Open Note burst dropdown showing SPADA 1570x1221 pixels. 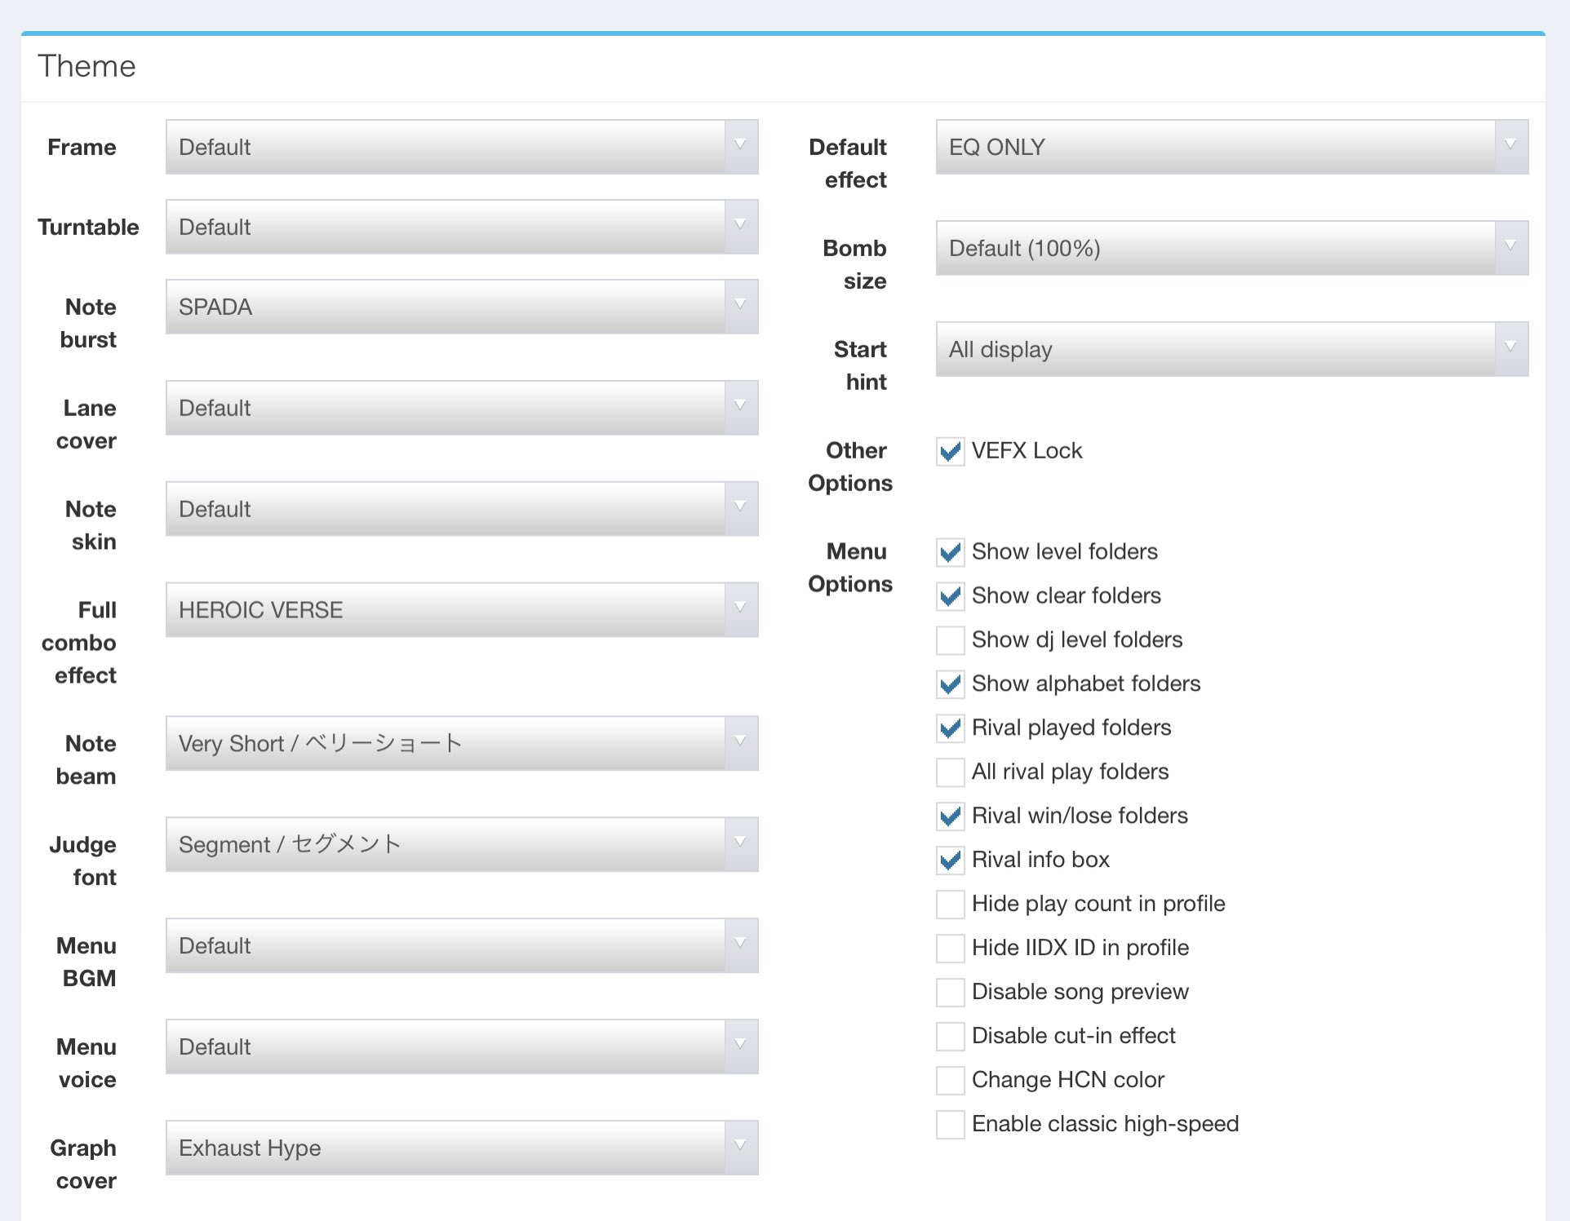[462, 307]
